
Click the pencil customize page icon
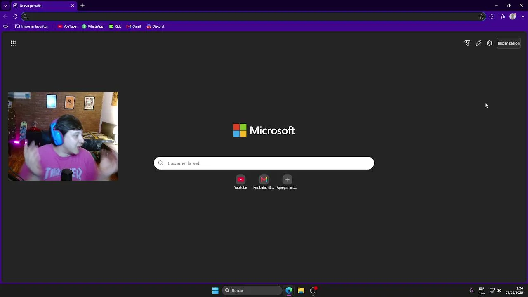[x=478, y=43]
